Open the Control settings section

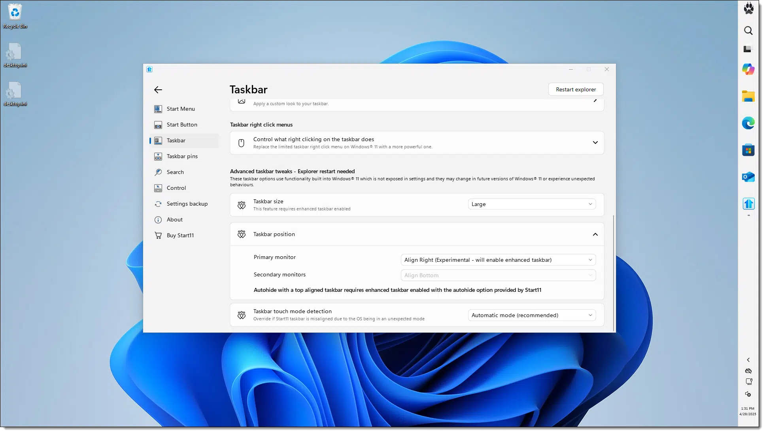(184, 188)
